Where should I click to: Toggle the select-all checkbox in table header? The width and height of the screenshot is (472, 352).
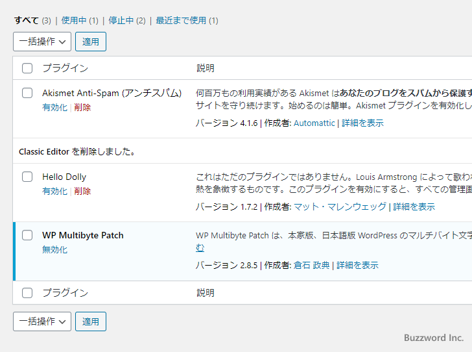click(27, 68)
